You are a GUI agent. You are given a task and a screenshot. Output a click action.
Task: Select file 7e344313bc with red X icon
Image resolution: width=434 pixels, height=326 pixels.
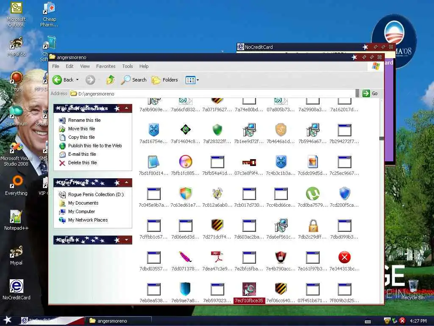click(344, 261)
